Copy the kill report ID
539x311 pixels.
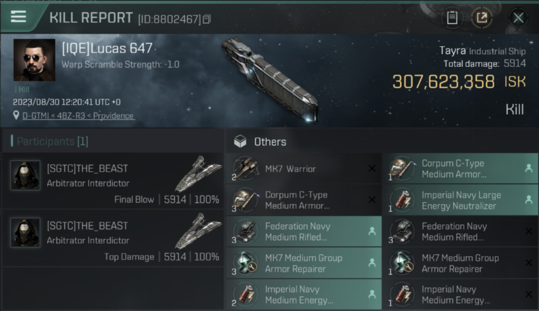tap(206, 19)
